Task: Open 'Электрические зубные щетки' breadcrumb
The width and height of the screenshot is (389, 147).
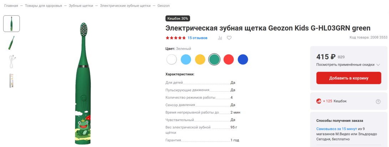Action: (x=125, y=5)
